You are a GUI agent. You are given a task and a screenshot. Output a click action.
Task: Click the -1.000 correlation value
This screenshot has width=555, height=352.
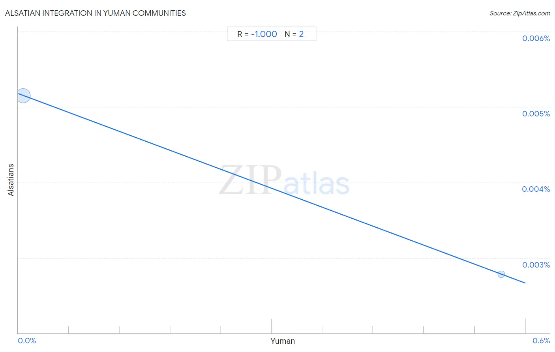click(264, 34)
